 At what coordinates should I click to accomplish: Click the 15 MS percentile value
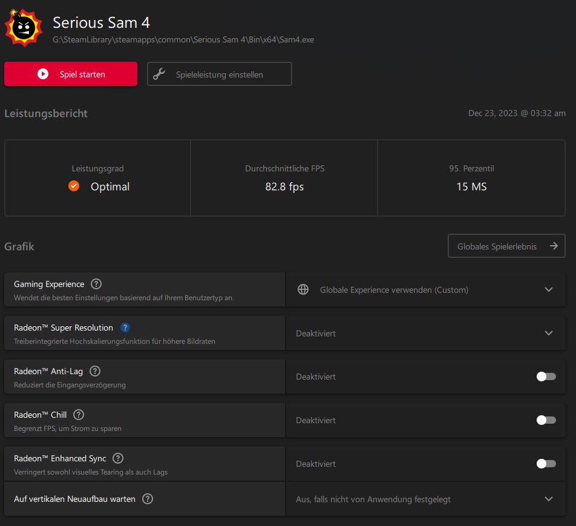(471, 186)
